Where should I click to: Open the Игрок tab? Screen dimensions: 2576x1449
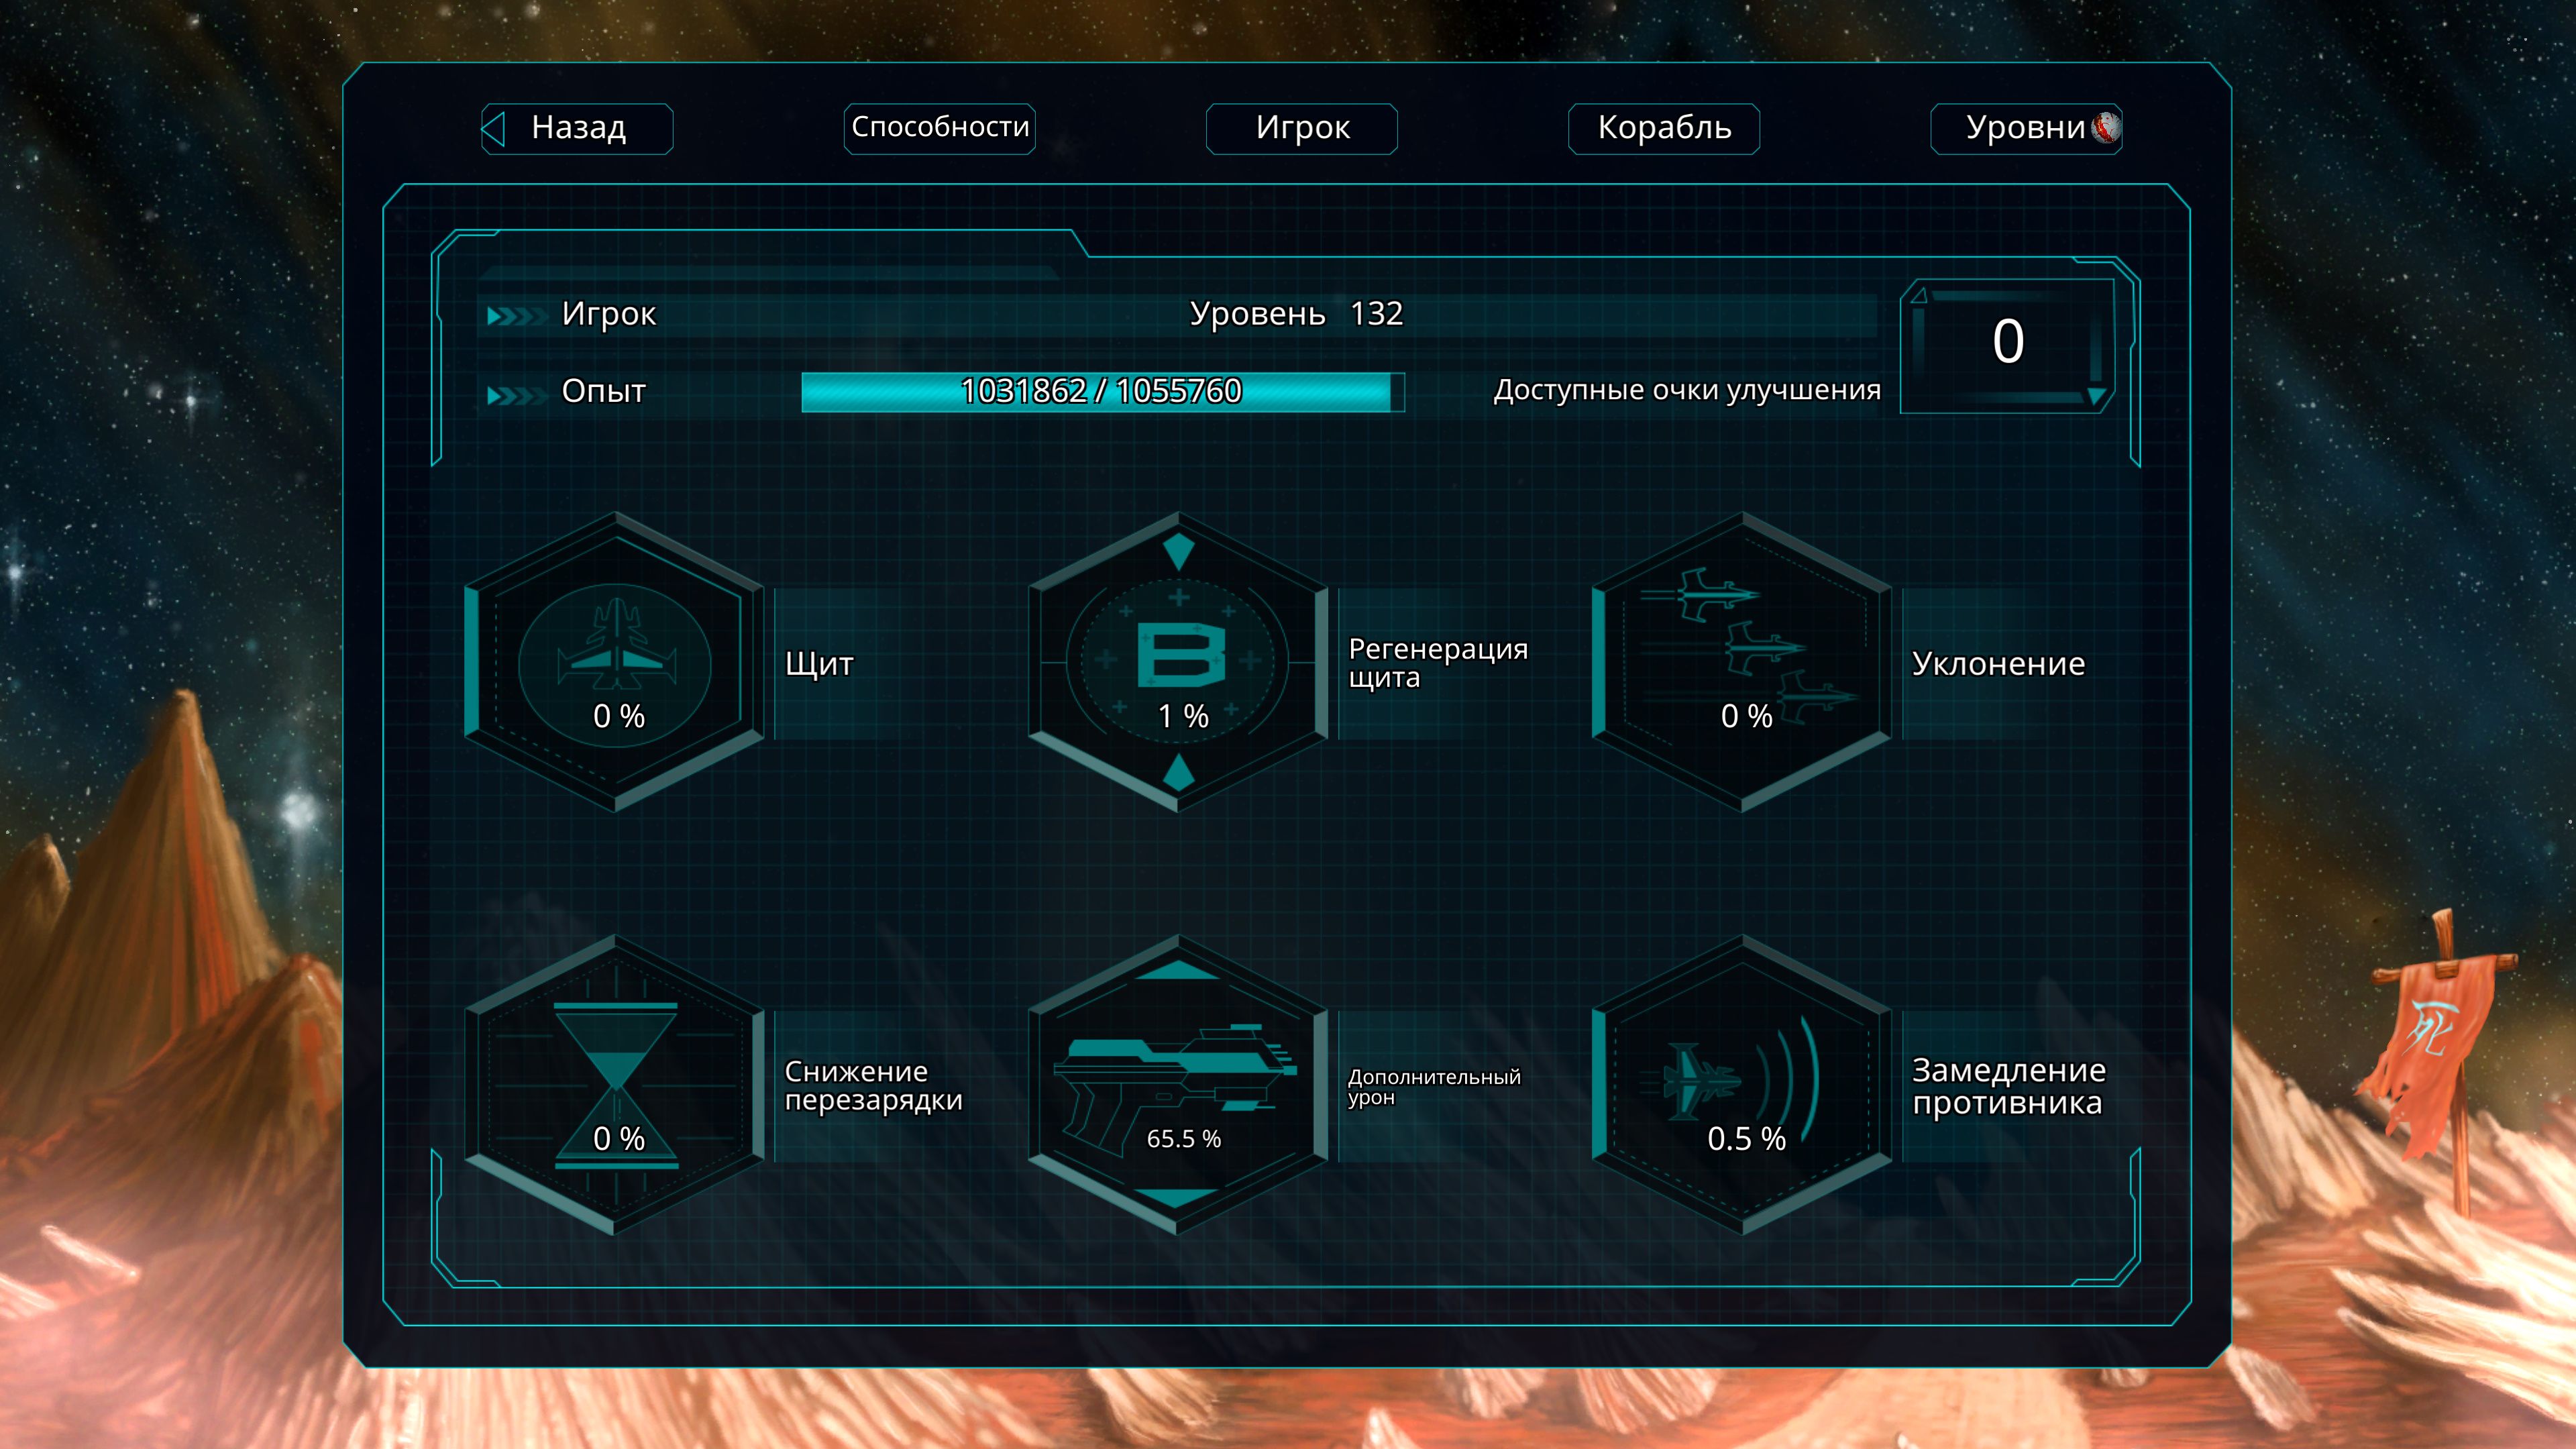point(1301,128)
